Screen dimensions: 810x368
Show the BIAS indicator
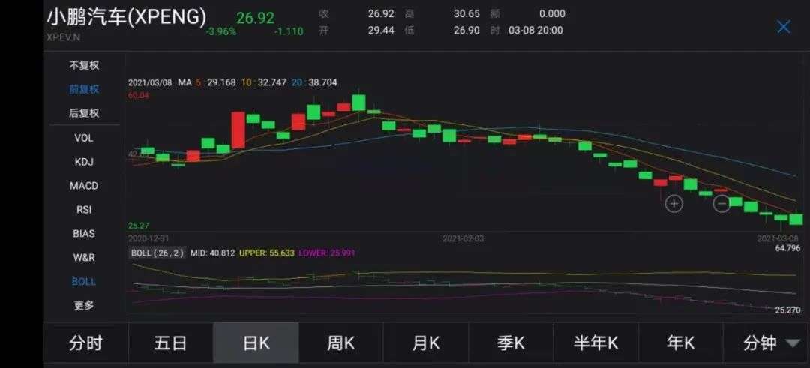click(x=84, y=233)
